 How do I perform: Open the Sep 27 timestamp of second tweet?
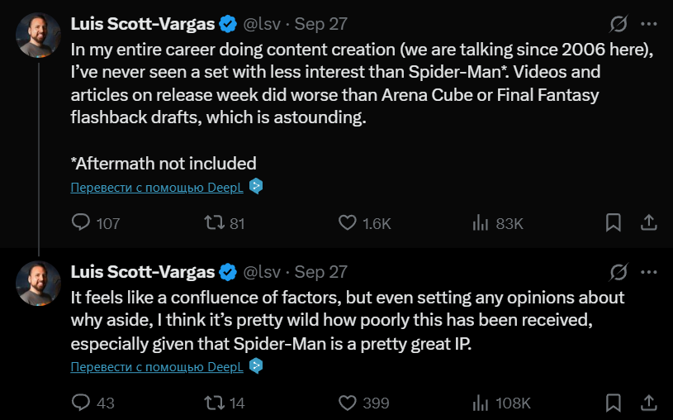pyautogui.click(x=320, y=271)
